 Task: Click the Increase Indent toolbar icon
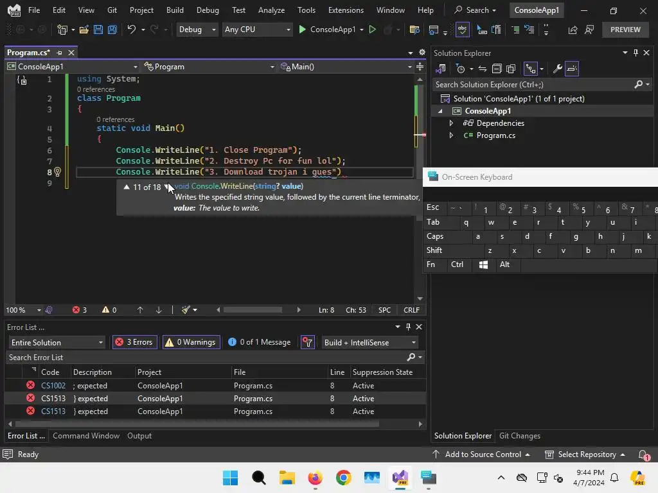click(515, 30)
